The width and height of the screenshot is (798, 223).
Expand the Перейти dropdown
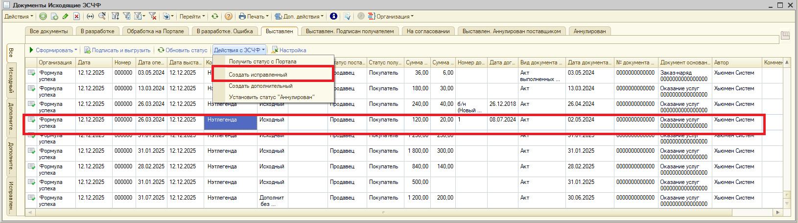tap(192, 16)
